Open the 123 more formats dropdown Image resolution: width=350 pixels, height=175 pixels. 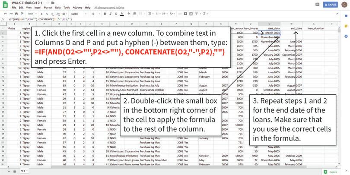pyautogui.click(x=64, y=14)
